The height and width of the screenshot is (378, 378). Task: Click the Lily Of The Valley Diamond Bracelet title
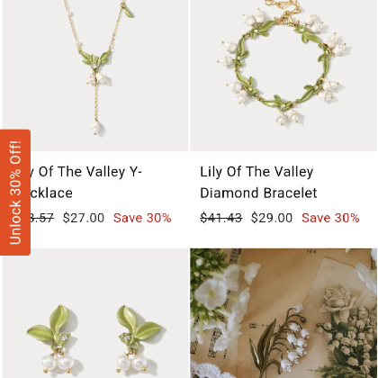pyautogui.click(x=258, y=182)
